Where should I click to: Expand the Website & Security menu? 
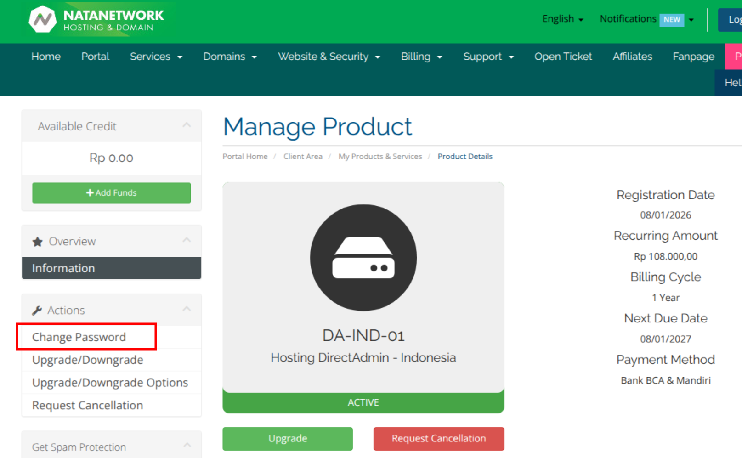(x=329, y=57)
